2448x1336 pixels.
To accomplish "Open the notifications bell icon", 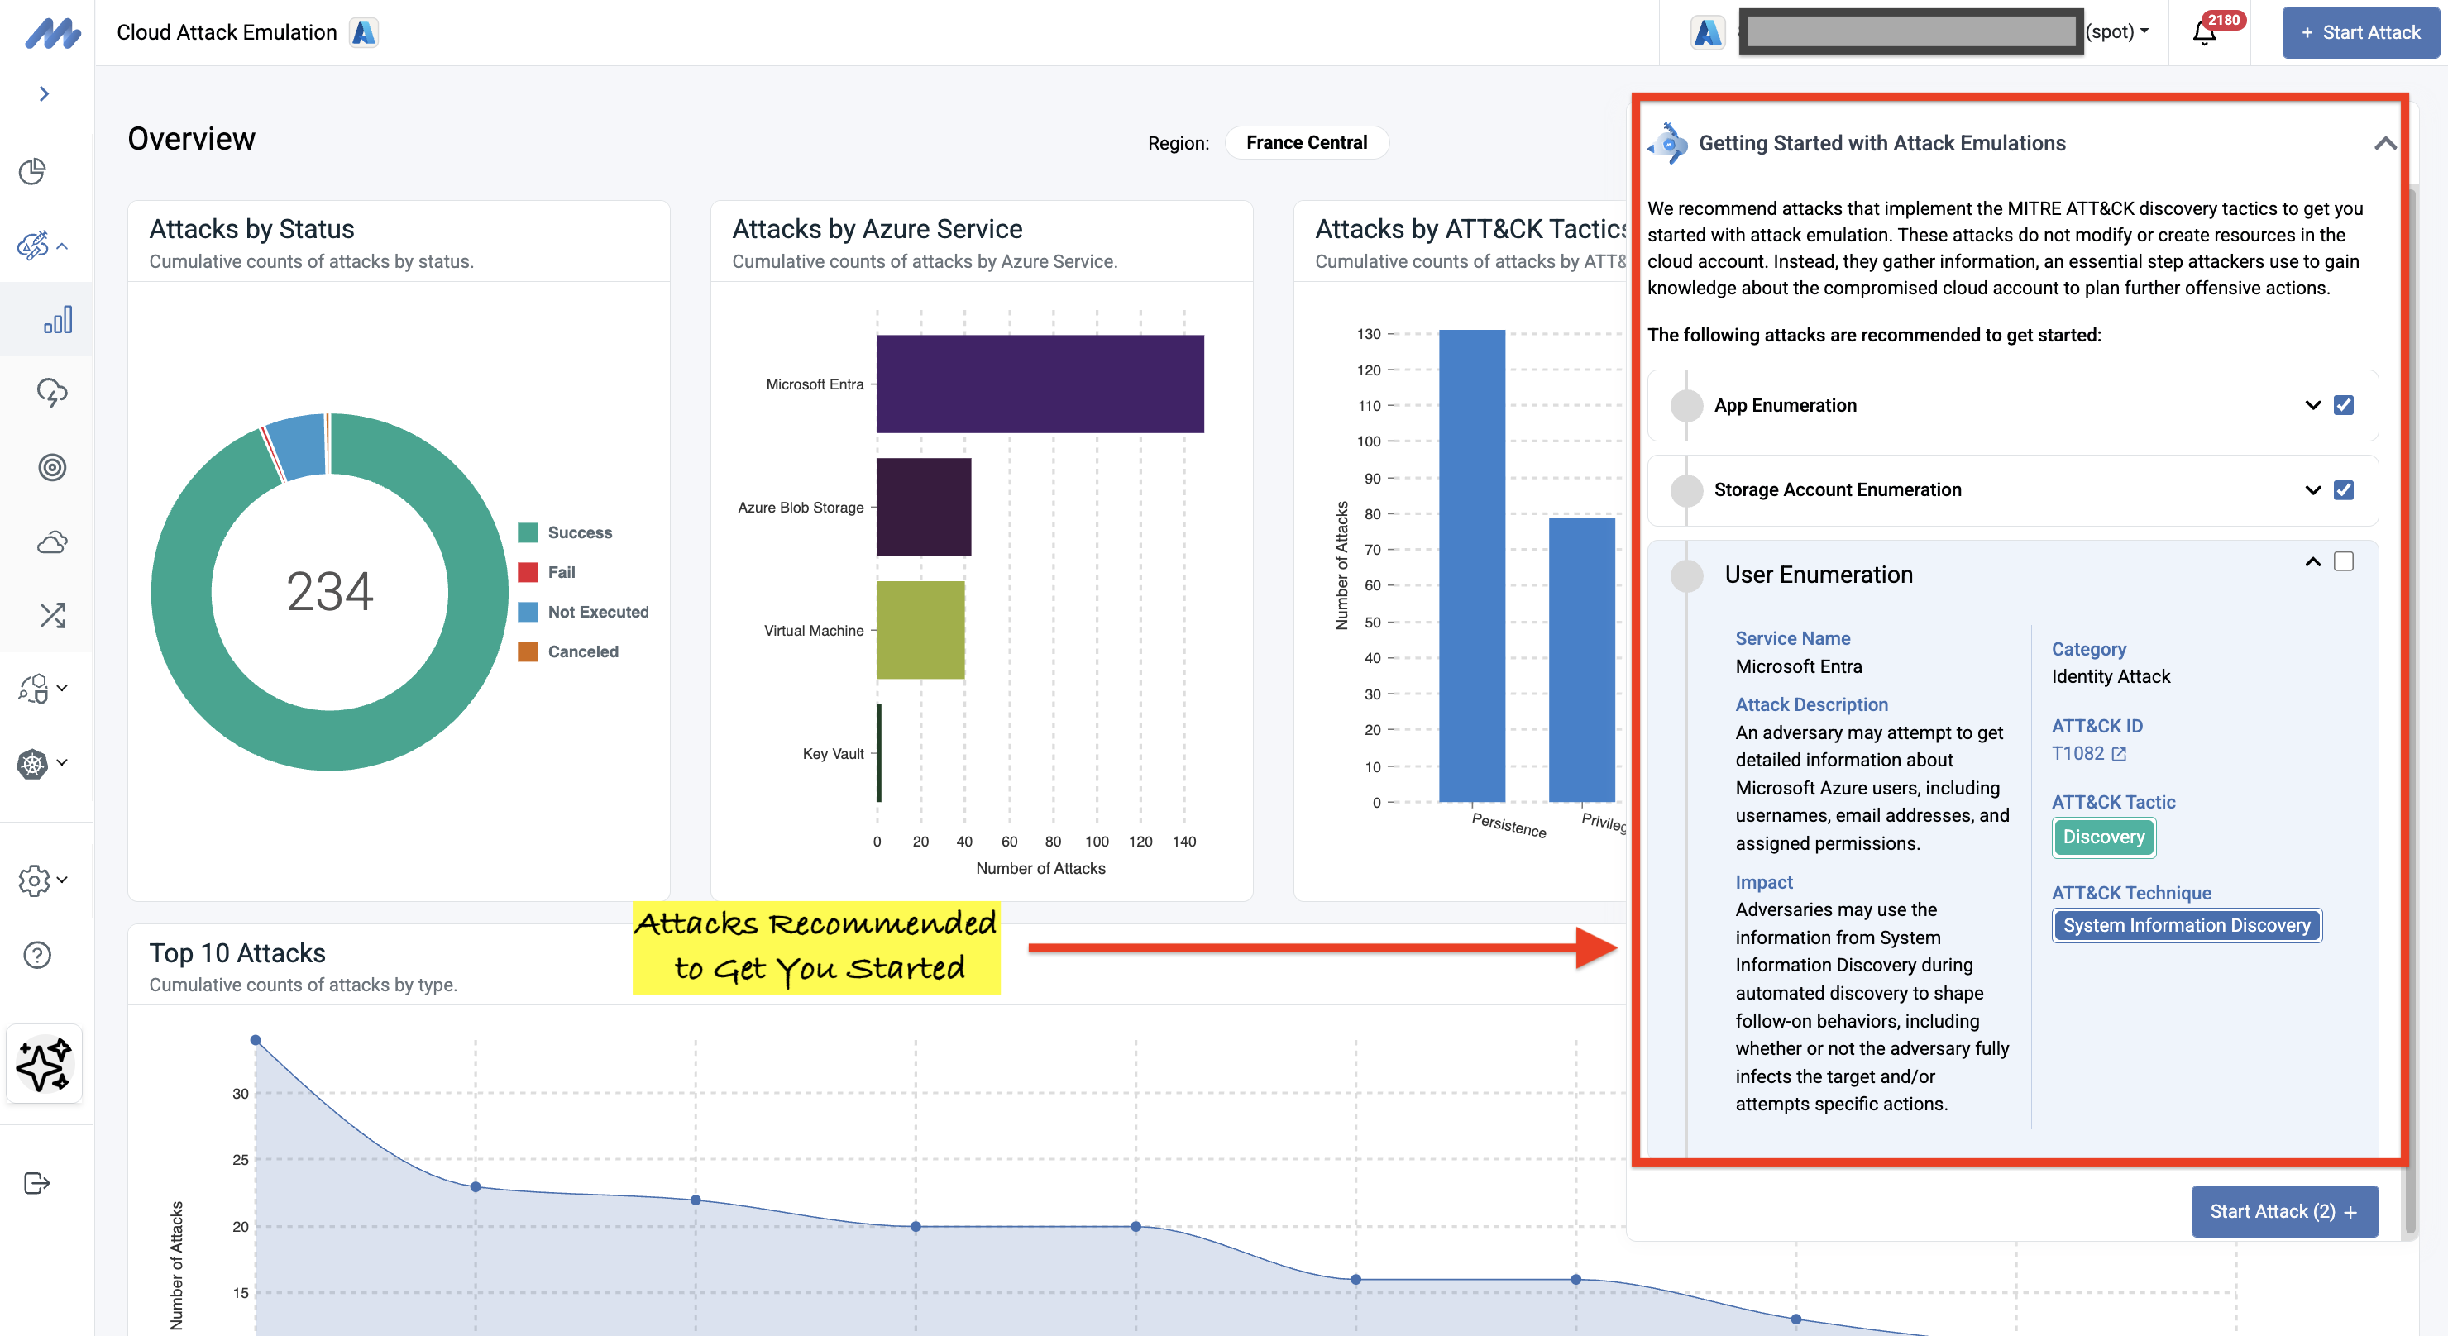I will tap(2205, 33).
